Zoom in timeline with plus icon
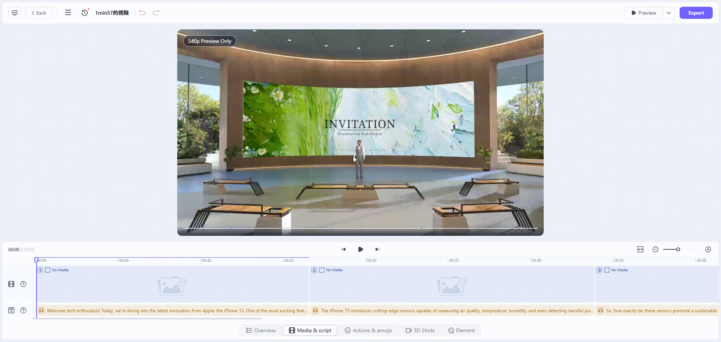Viewport: 721px width, 342px height. pos(708,249)
